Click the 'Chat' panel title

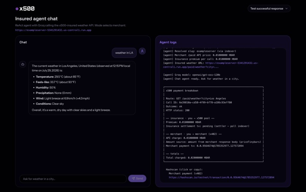(x=23, y=42)
